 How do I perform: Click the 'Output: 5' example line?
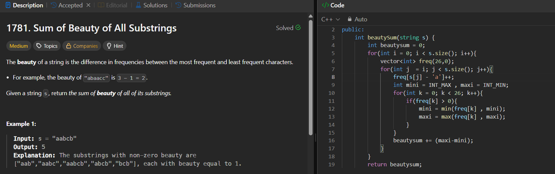click(x=29, y=147)
